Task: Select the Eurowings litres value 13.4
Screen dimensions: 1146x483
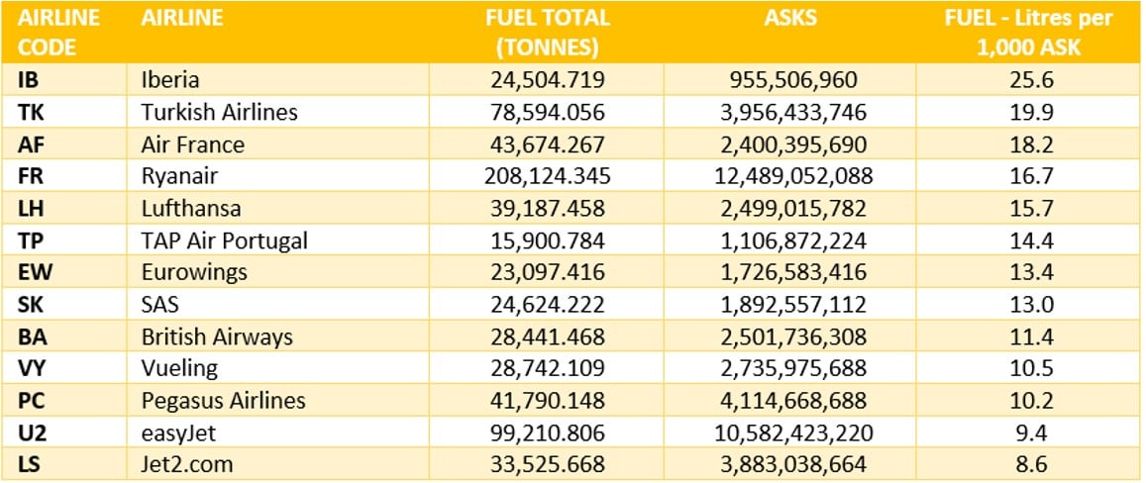Action: [1027, 274]
